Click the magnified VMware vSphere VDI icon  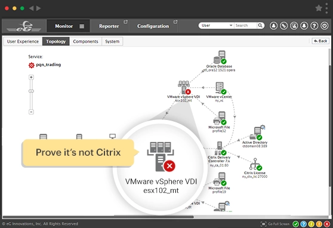[161, 156]
